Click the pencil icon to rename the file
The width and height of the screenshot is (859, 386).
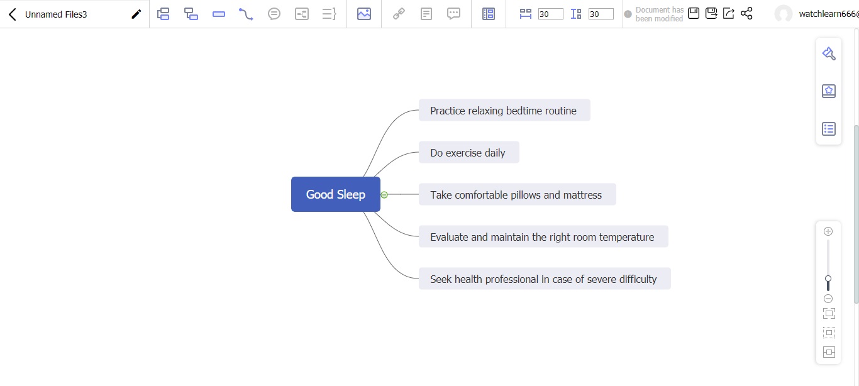coord(136,14)
